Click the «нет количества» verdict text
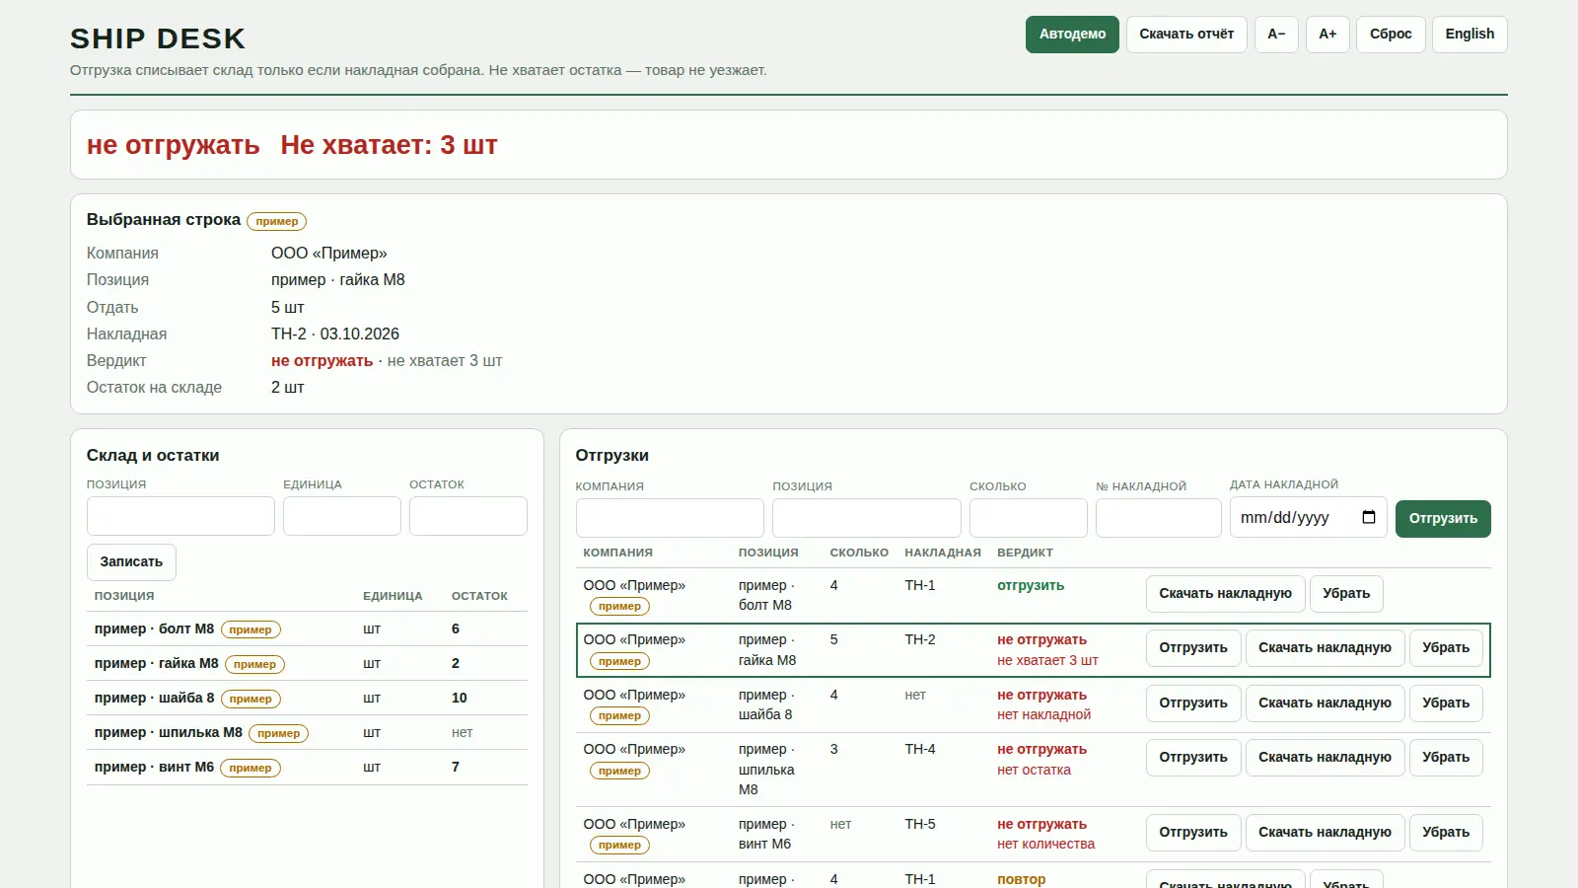This screenshot has height=888, width=1578. 1045,845
